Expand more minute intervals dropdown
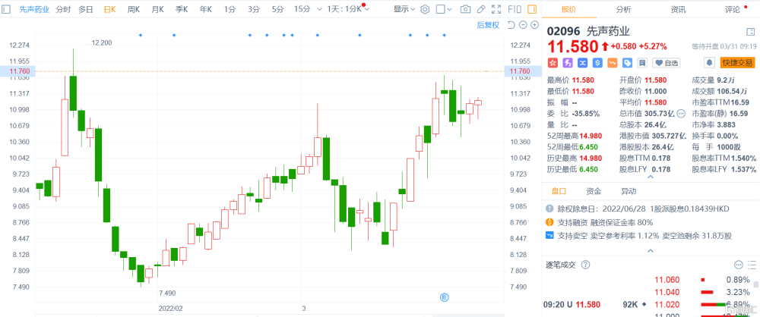Viewport: 760px width, 317px height. [x=319, y=9]
